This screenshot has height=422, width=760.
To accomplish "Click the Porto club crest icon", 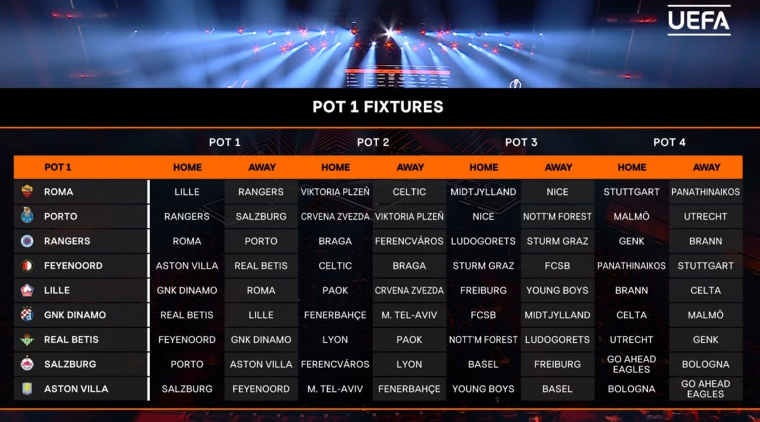I will click(27, 216).
